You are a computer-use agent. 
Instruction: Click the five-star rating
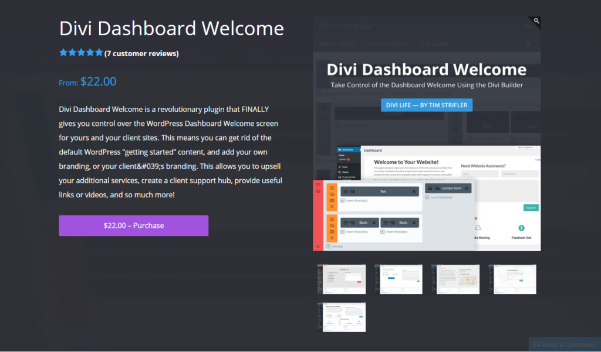(81, 53)
